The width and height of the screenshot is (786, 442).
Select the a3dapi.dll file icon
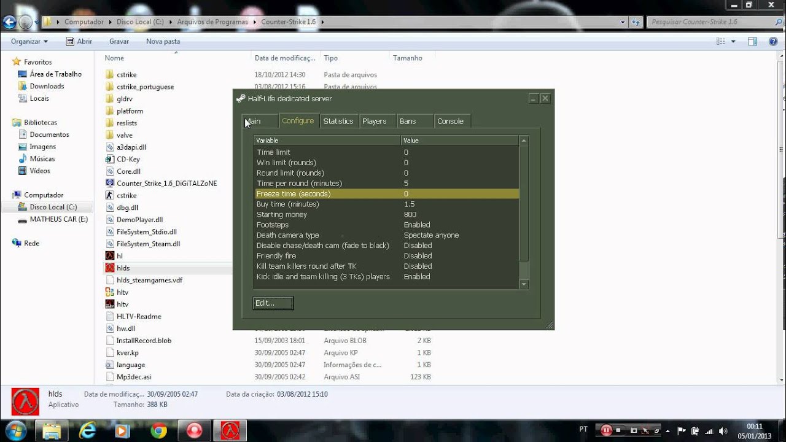click(x=110, y=147)
